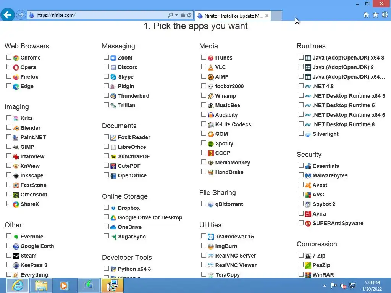Open the Favorites star
This screenshot has width=391, height=293.
tap(375, 15)
